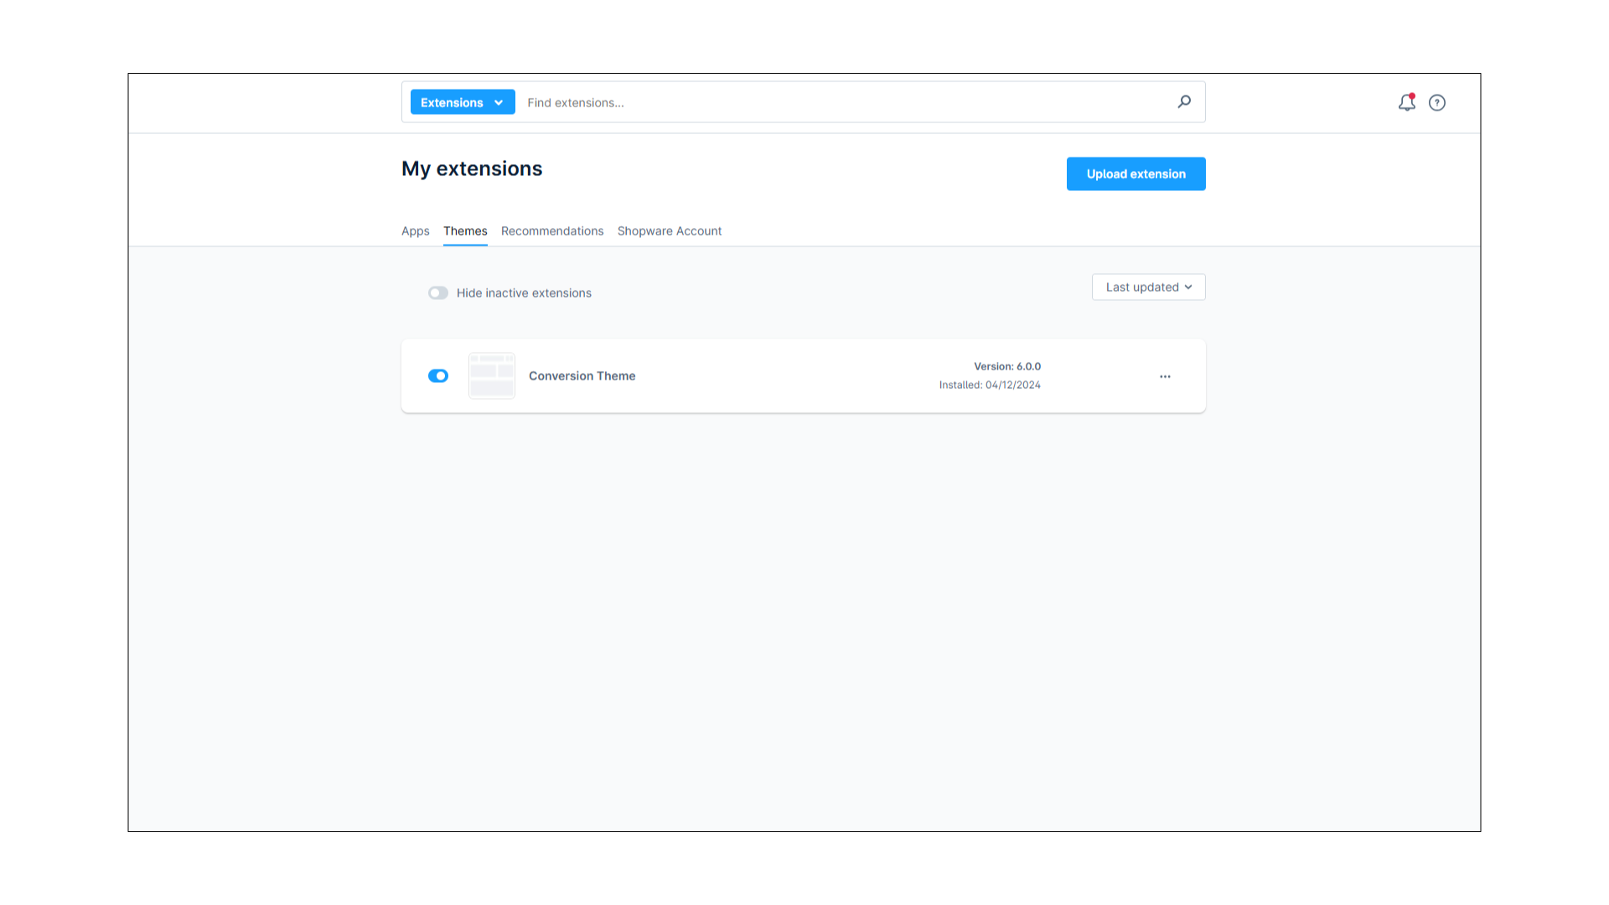Select the Recommendations tab
1609x905 pixels.
pyautogui.click(x=552, y=231)
